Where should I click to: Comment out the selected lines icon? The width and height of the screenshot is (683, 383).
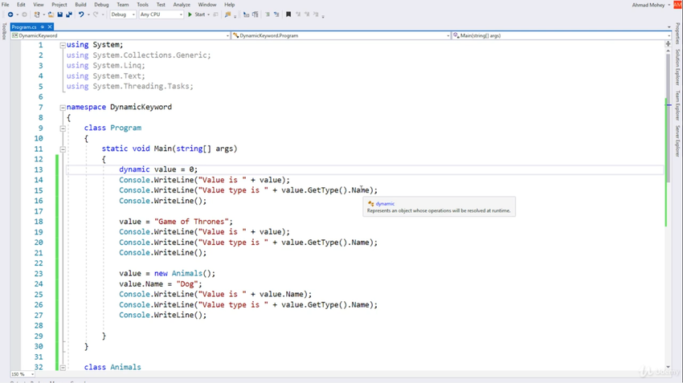pyautogui.click(x=267, y=14)
